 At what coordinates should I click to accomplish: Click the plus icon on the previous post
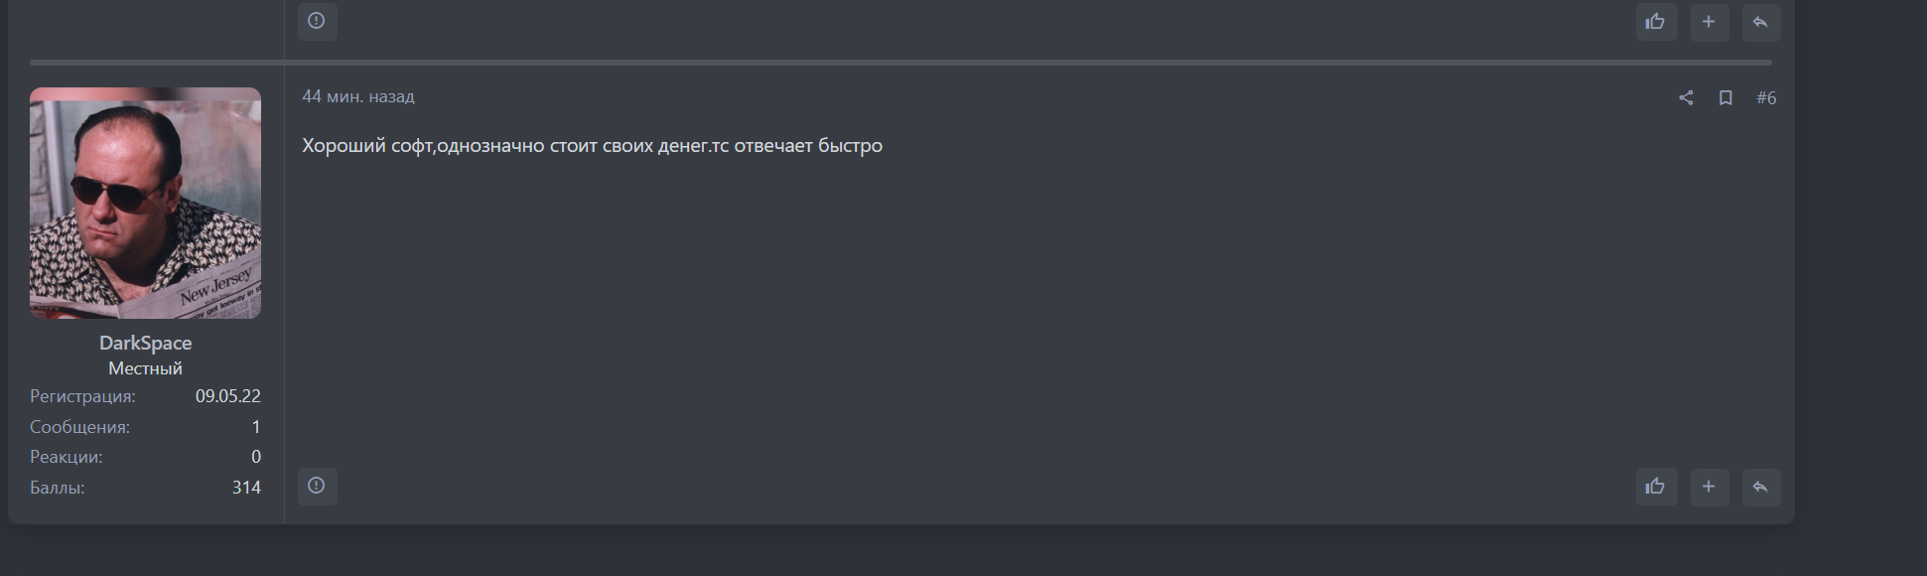[x=1709, y=22]
